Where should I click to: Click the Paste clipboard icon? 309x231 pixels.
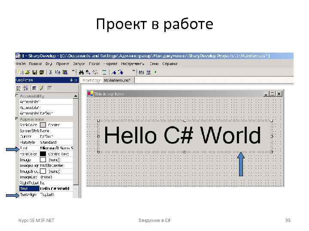click(65, 72)
